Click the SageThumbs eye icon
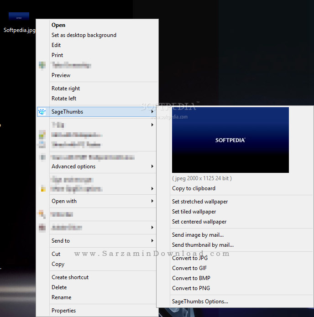Viewport: 314px width, 317px height. tap(42, 112)
